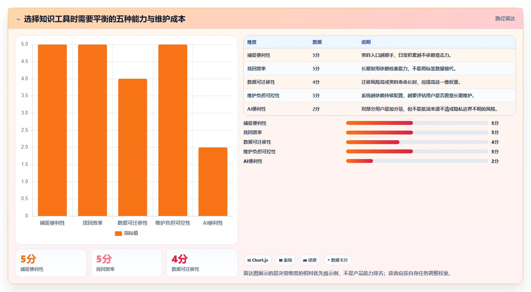
Task: Click the AI便利性 progress bar
Action: pyautogui.click(x=417, y=161)
